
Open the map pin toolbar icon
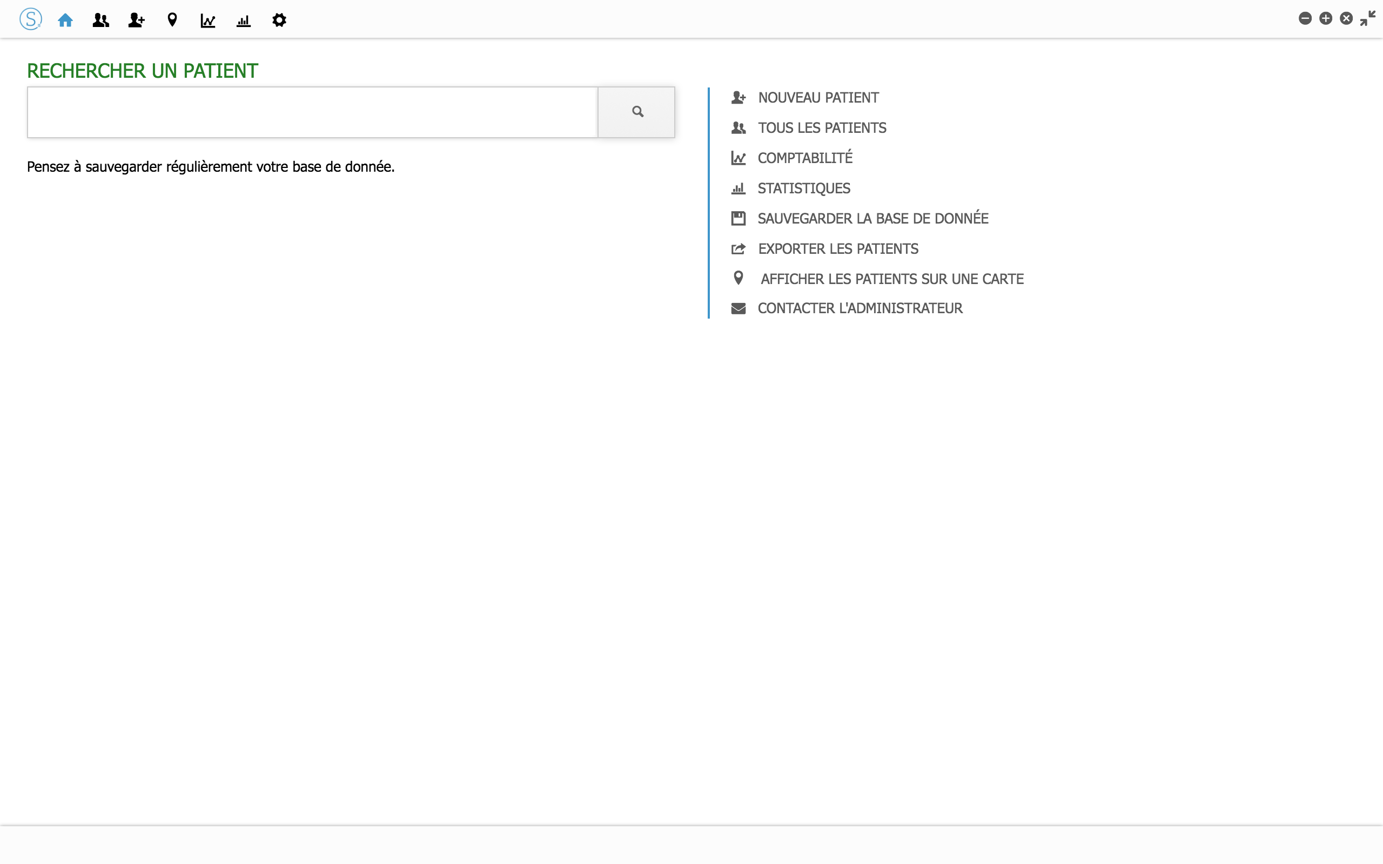(172, 21)
